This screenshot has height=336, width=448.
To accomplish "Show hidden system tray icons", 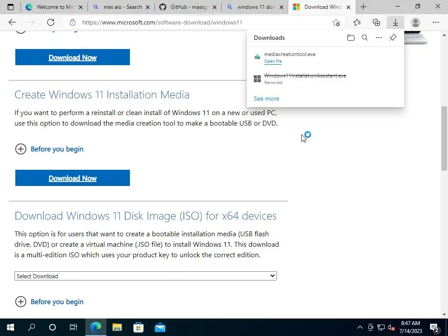I will click(x=360, y=327).
